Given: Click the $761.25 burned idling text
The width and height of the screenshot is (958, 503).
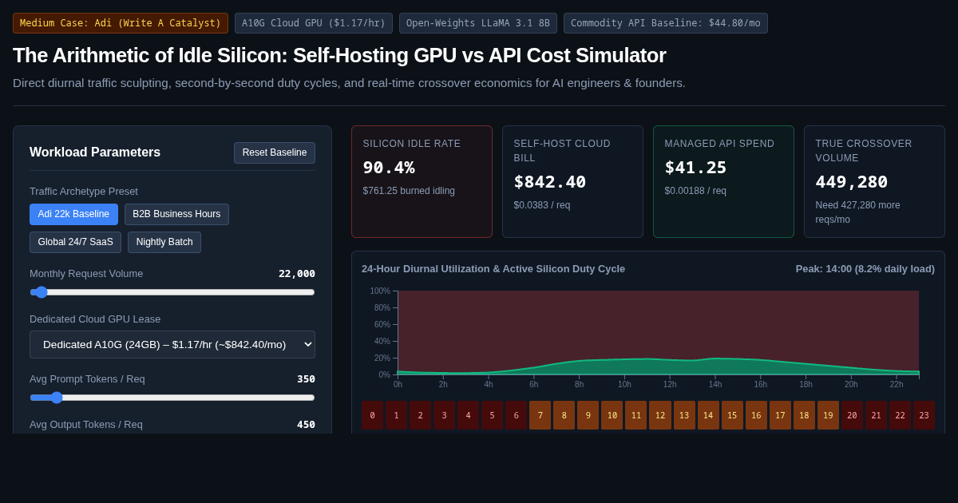Looking at the screenshot, I should 409,191.
